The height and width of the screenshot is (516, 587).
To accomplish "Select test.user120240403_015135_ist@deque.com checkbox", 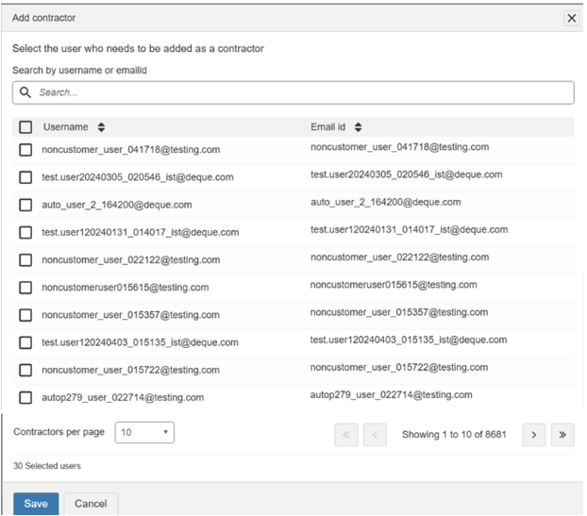I will [x=25, y=342].
